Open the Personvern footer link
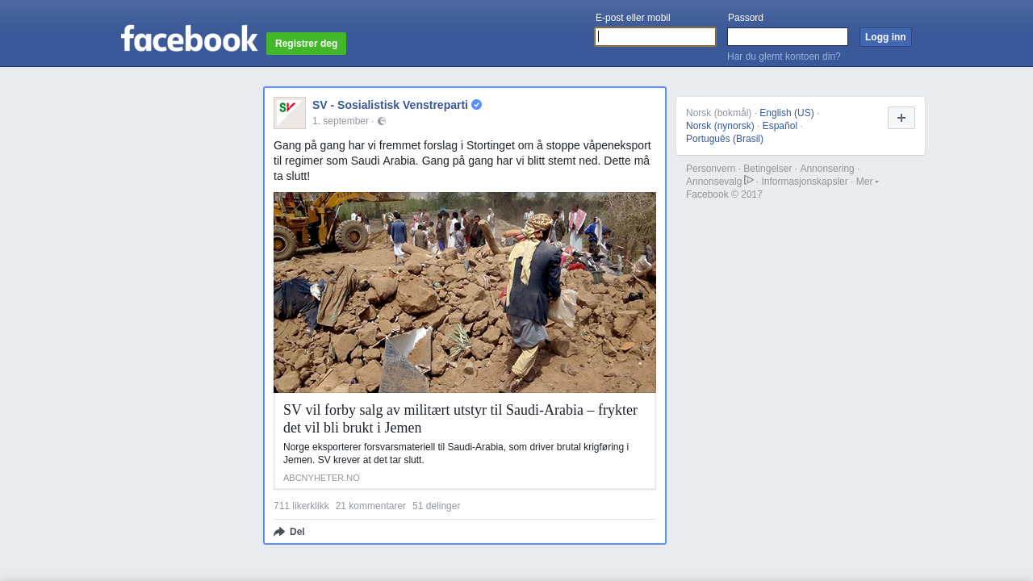The image size is (1033, 581). click(x=710, y=169)
